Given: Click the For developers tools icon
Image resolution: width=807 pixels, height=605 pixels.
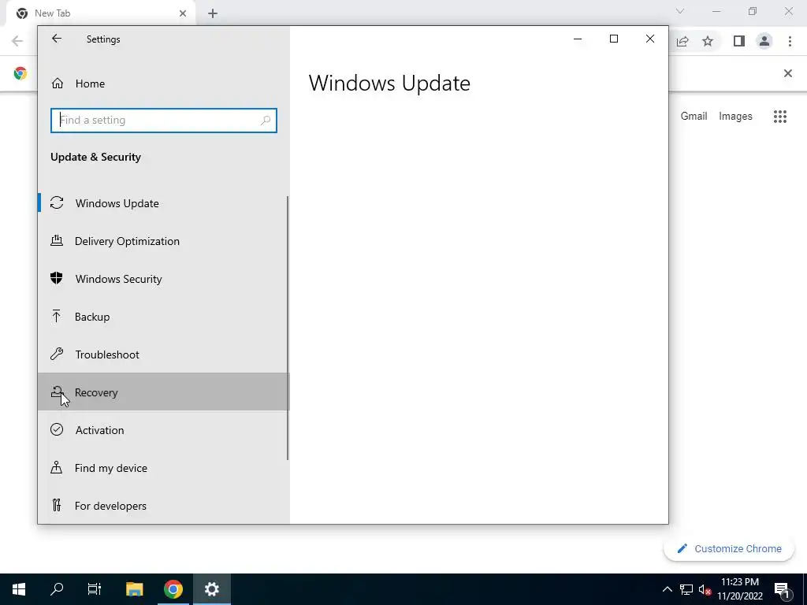Looking at the screenshot, I should point(57,505).
